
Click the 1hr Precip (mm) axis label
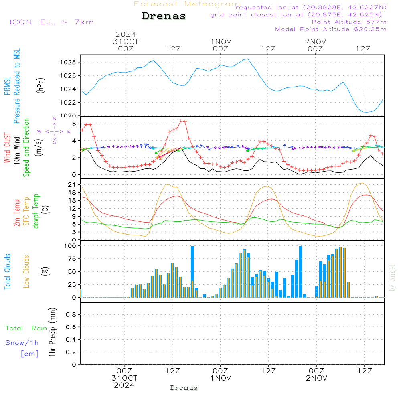point(52,332)
